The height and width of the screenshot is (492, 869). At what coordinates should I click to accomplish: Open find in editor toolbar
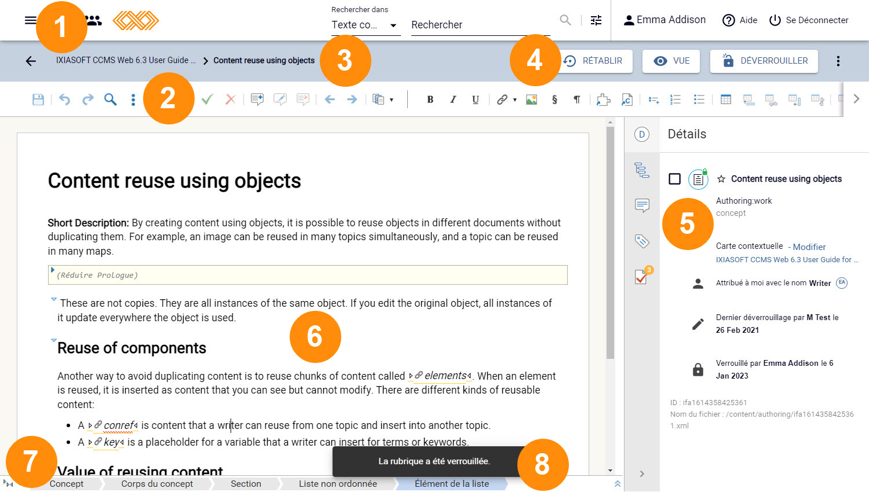coord(110,100)
